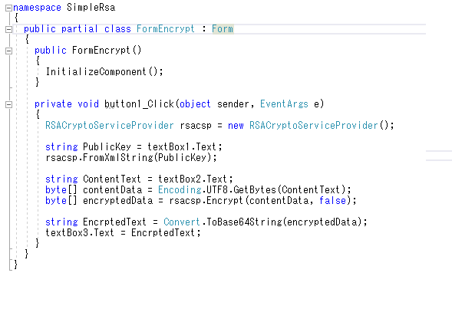Click 'contentData' in byte[] declaration
This screenshot has width=452, height=309.
pos(112,190)
